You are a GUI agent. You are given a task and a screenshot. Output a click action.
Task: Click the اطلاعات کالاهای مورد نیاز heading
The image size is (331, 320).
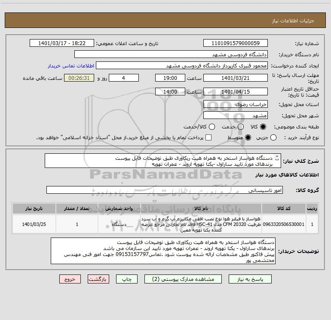[x=287, y=175]
